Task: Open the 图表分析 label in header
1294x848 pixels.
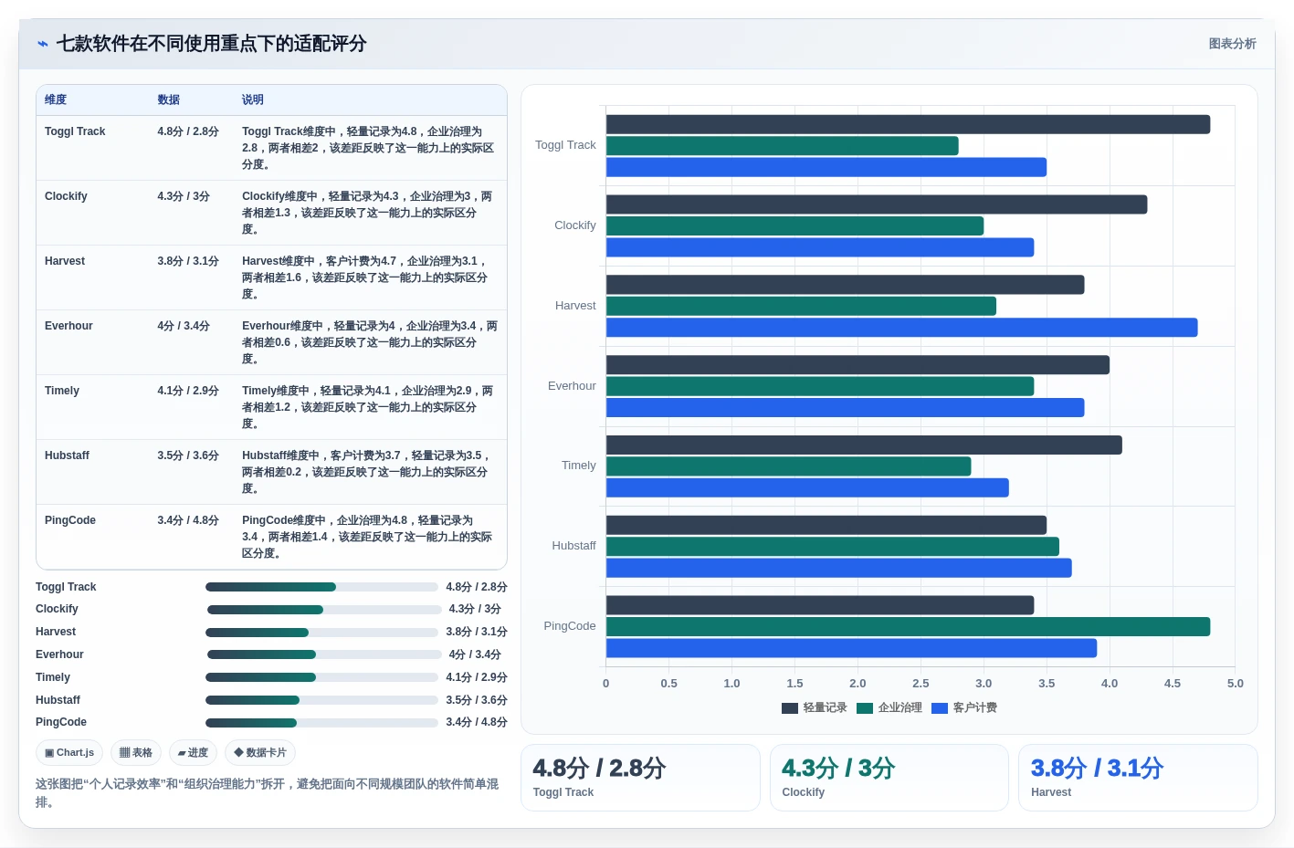Action: [x=1232, y=44]
